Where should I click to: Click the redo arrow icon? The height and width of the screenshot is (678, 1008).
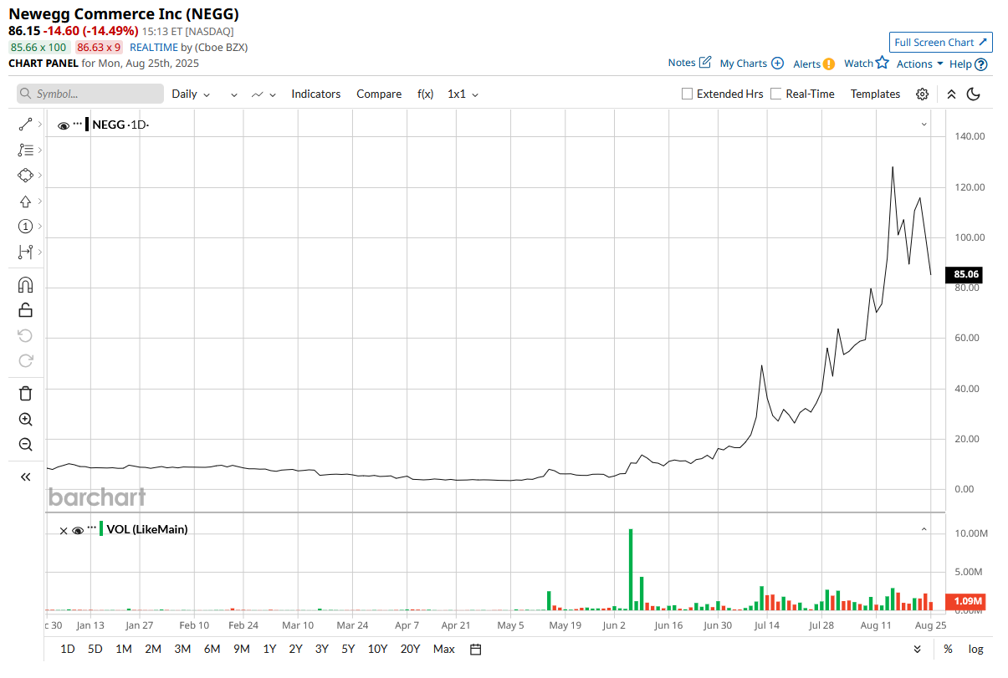tap(25, 360)
